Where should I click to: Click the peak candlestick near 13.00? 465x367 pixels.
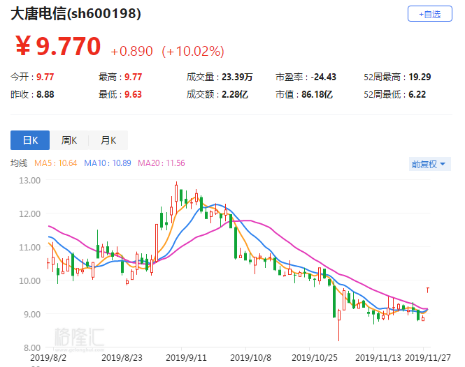coord(176,197)
